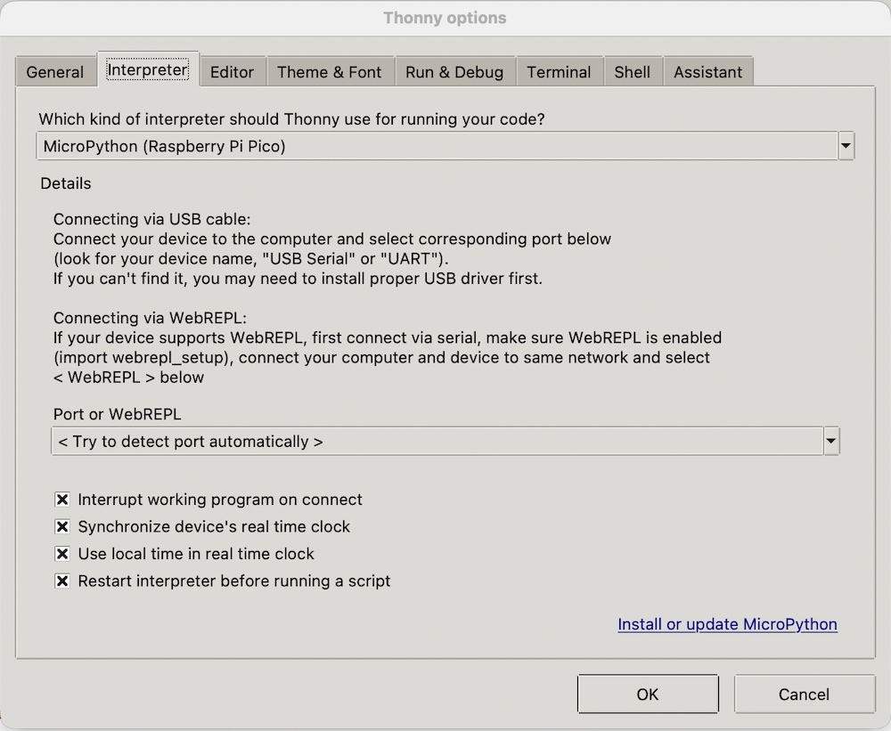Image resolution: width=891 pixels, height=731 pixels.
Task: Confirm settings with the OK button
Action: coord(648,694)
